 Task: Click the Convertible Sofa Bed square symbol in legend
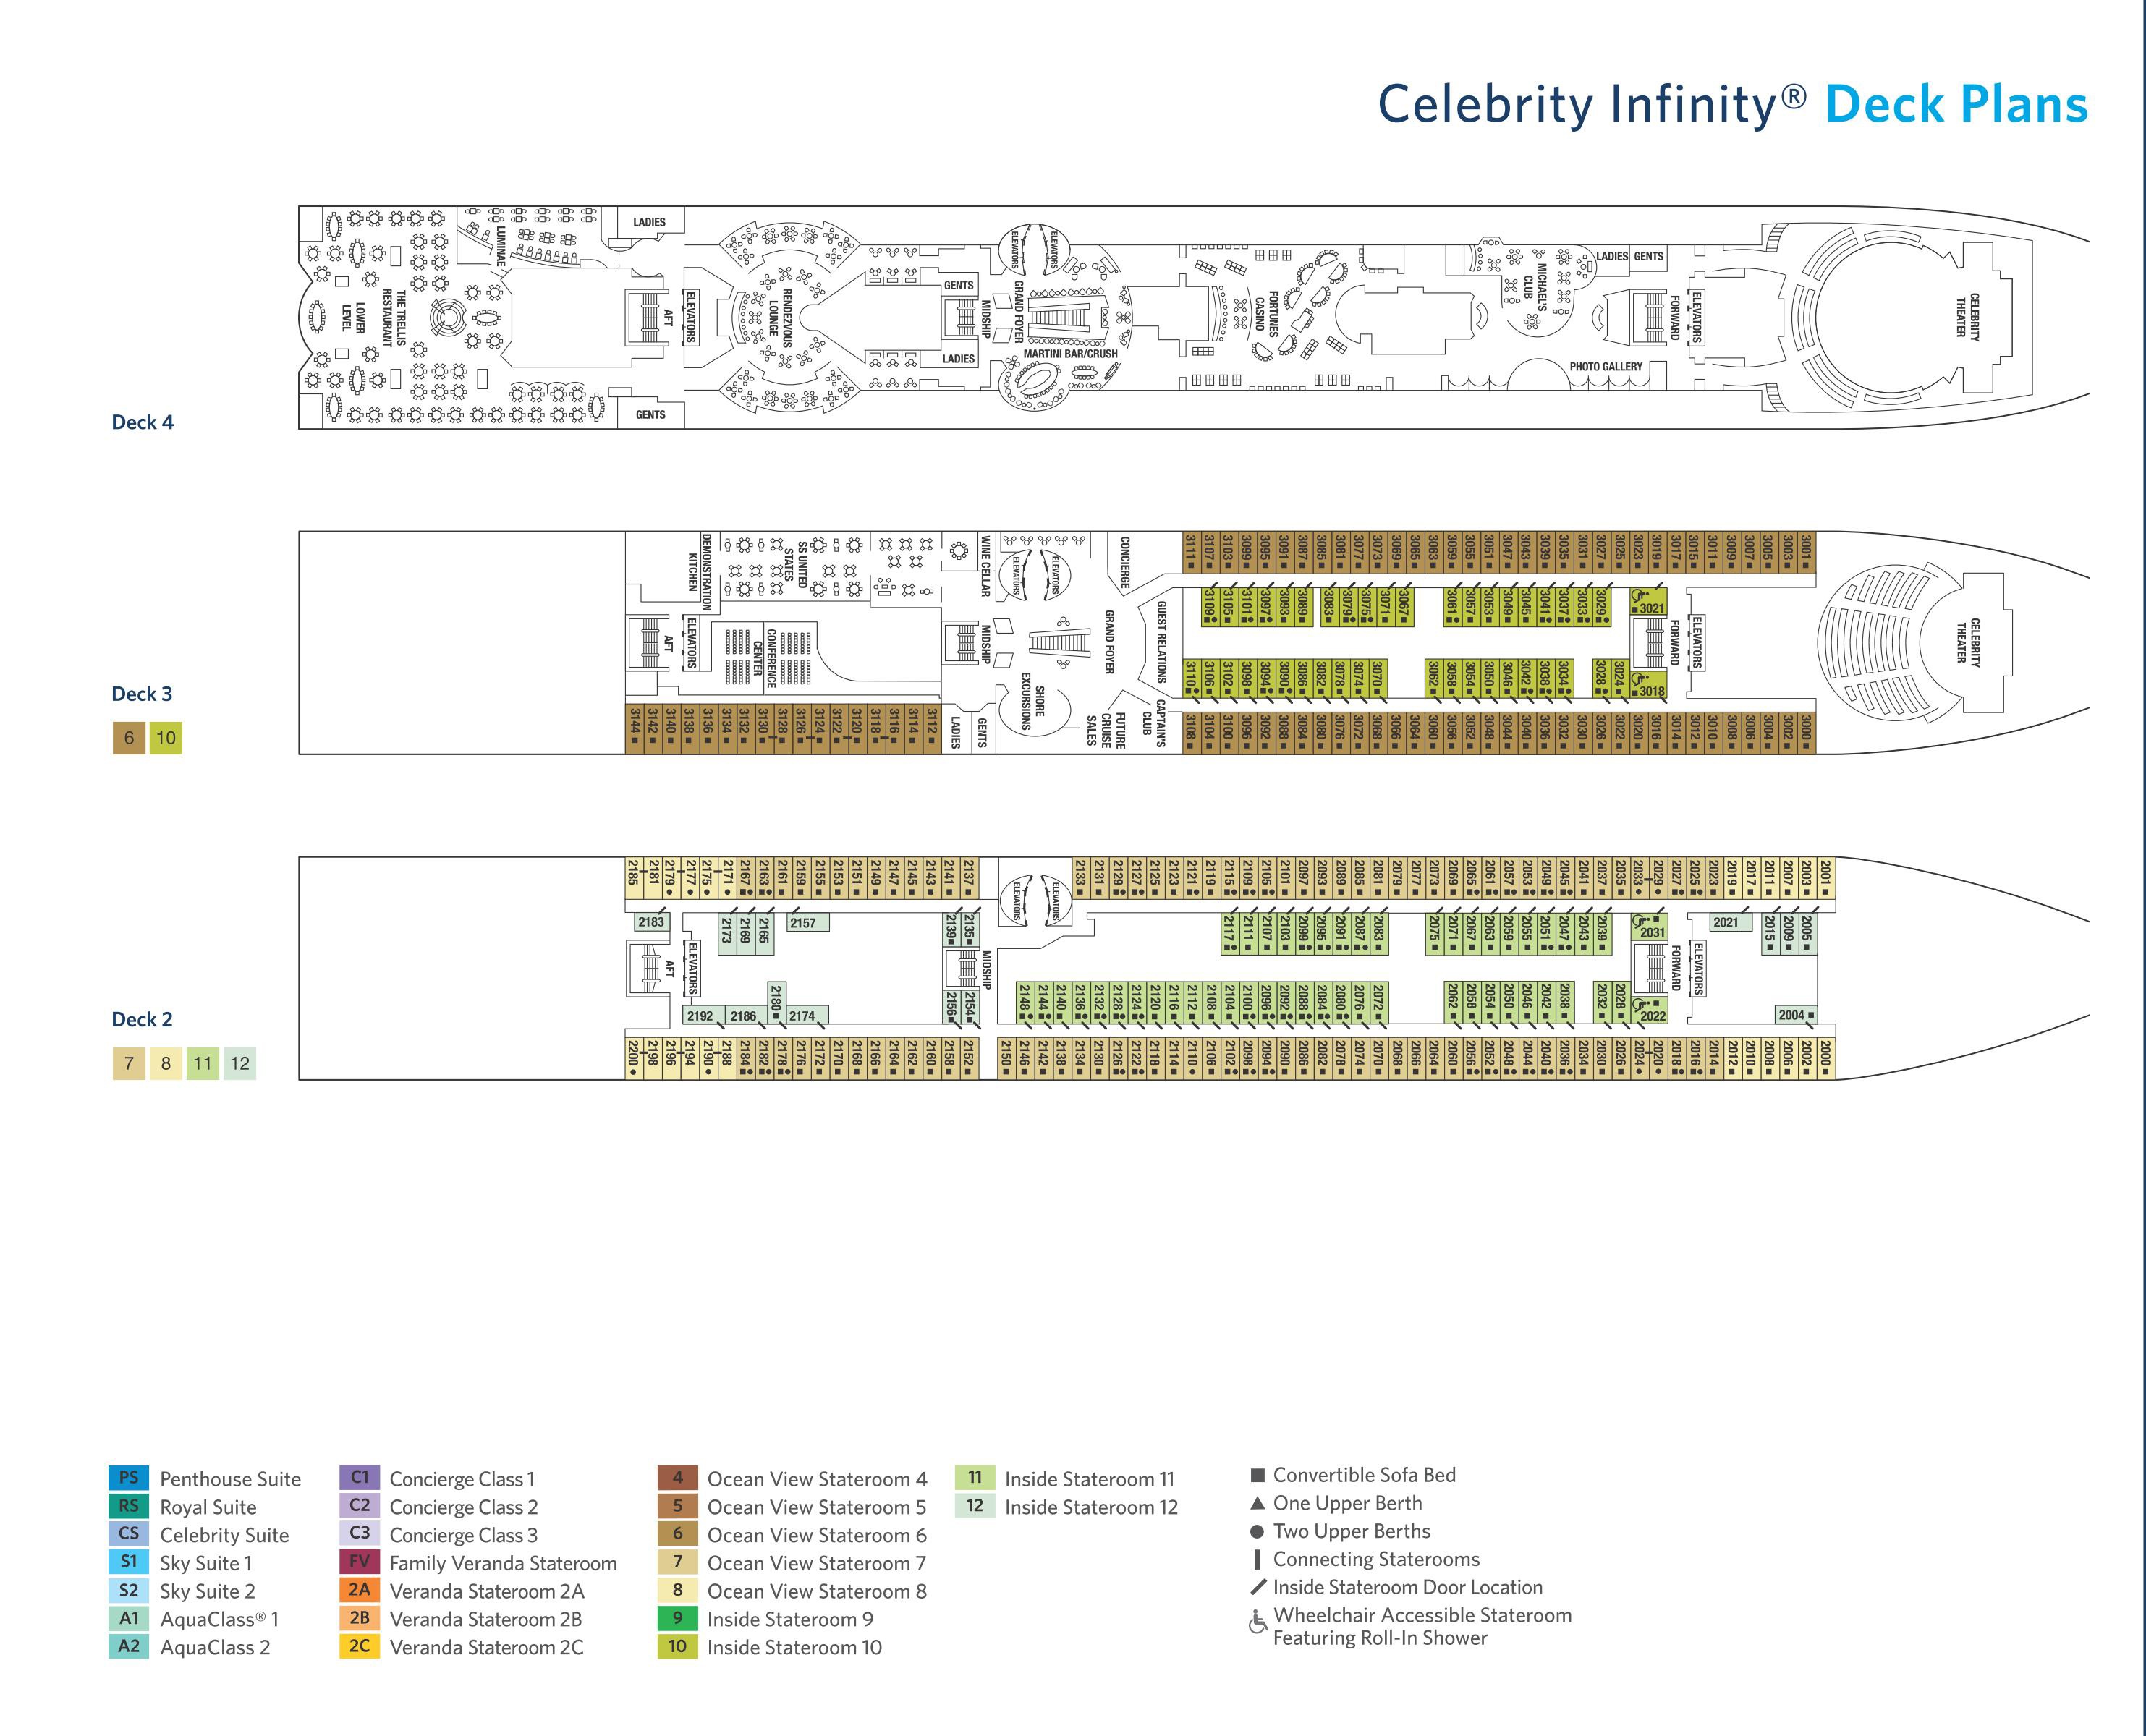[x=1258, y=1475]
